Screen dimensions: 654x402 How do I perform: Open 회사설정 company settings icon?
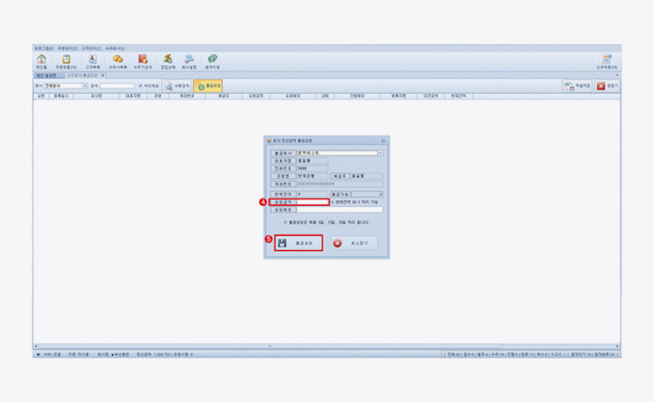point(189,61)
